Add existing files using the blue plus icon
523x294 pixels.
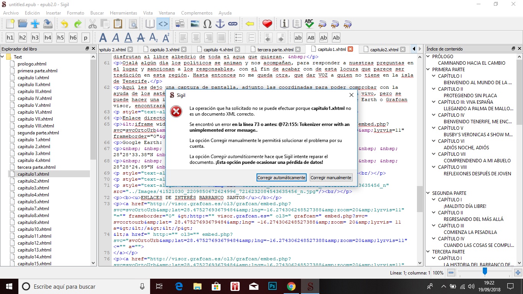click(x=35, y=24)
